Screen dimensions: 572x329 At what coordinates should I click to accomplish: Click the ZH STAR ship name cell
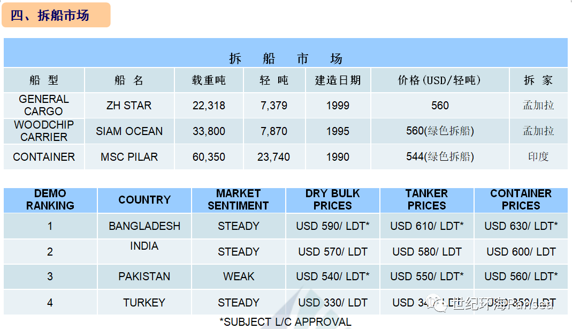129,106
